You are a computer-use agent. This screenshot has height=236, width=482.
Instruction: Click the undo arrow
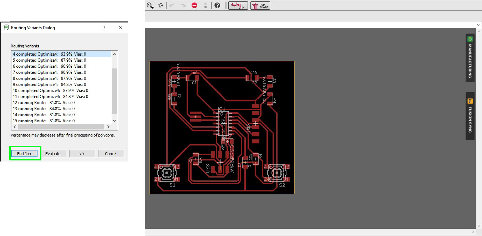pos(172,5)
